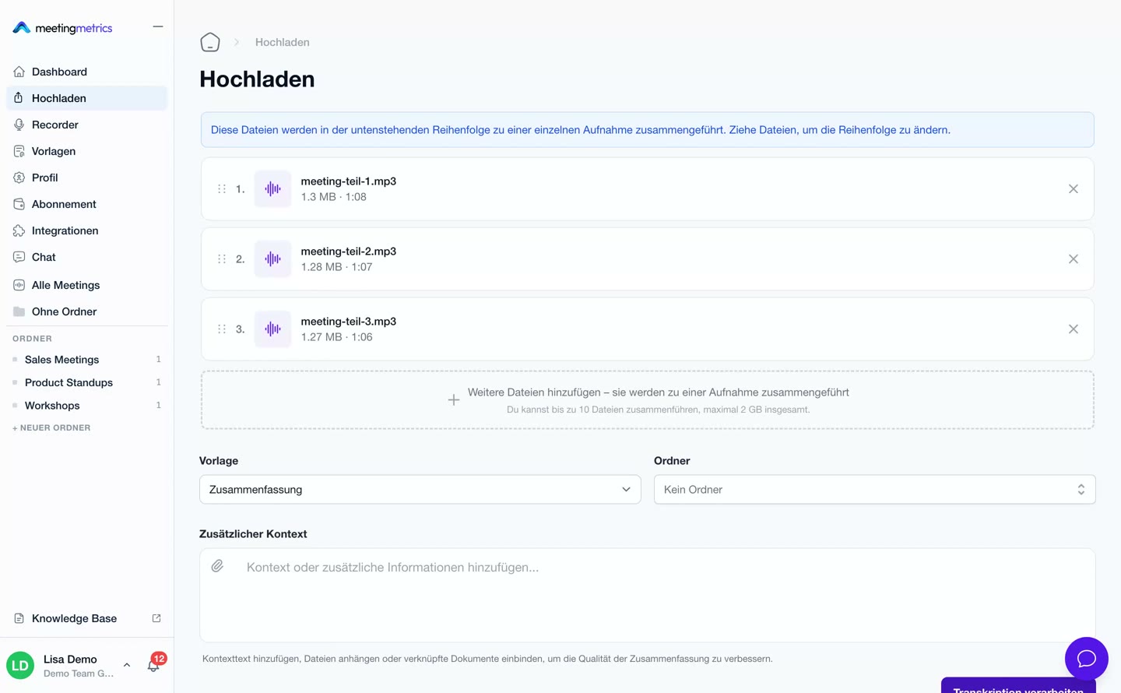Click the Recorder microphone icon
The image size is (1121, 693).
click(19, 125)
